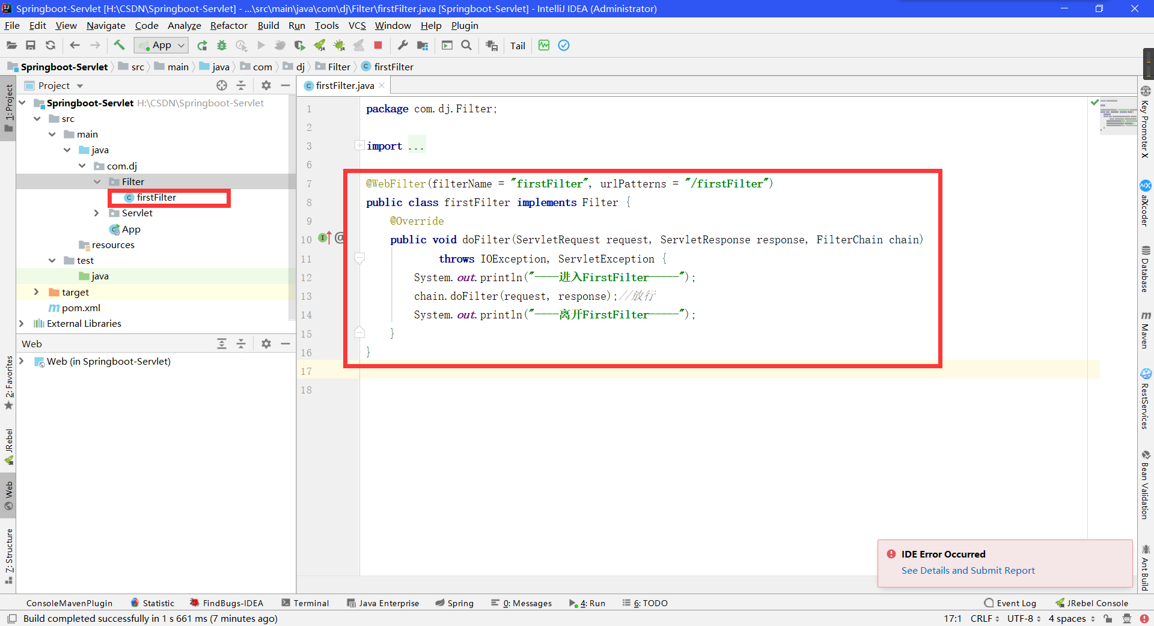Click the Save All toolbar icon

31,45
